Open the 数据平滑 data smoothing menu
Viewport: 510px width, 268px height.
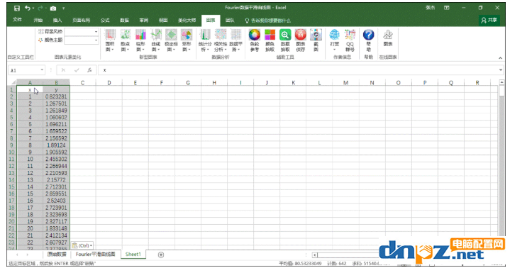pos(235,40)
